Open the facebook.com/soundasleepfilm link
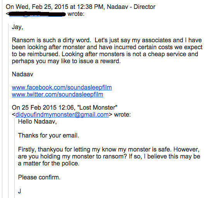Image resolution: width=220 pixels, height=198 pixels. point(62,88)
